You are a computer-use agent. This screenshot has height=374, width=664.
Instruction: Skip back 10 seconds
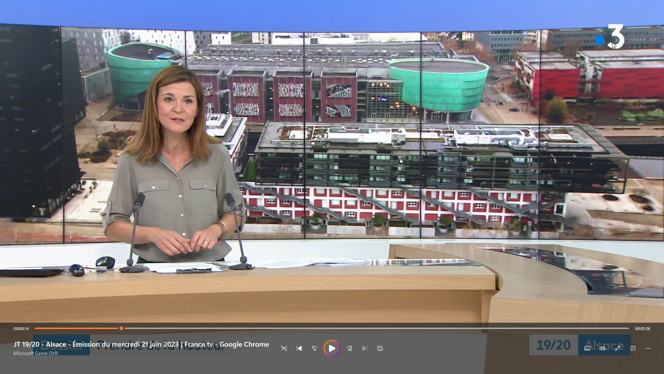pos(314,348)
